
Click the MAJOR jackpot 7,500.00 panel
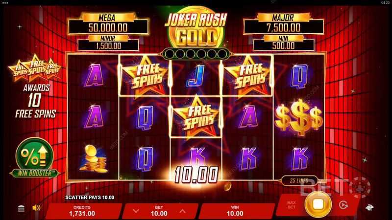[x=283, y=23]
